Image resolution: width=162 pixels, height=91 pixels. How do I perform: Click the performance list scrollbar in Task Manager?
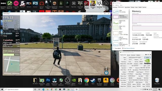tap(129, 28)
